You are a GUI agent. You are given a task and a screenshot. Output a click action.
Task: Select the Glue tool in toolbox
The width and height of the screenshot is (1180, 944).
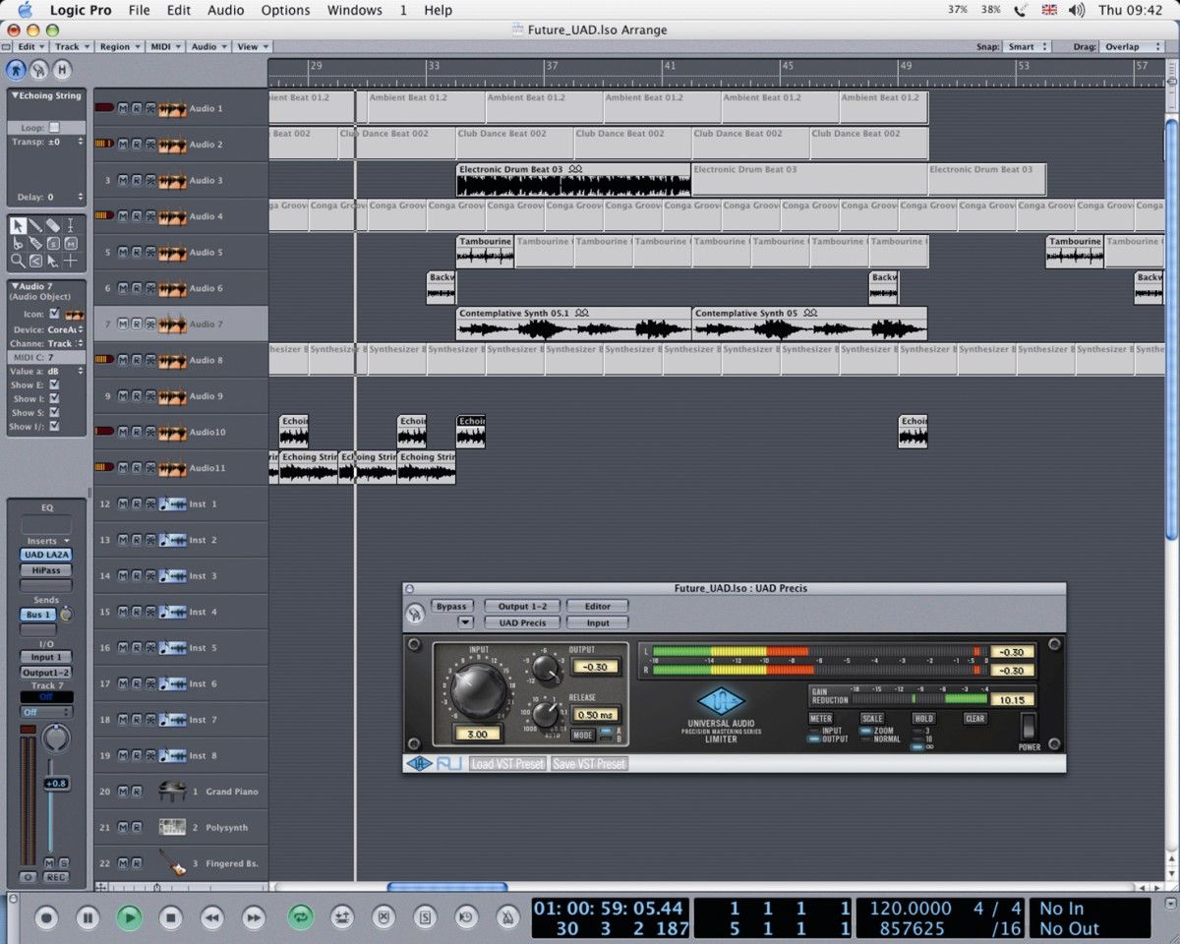(x=35, y=243)
